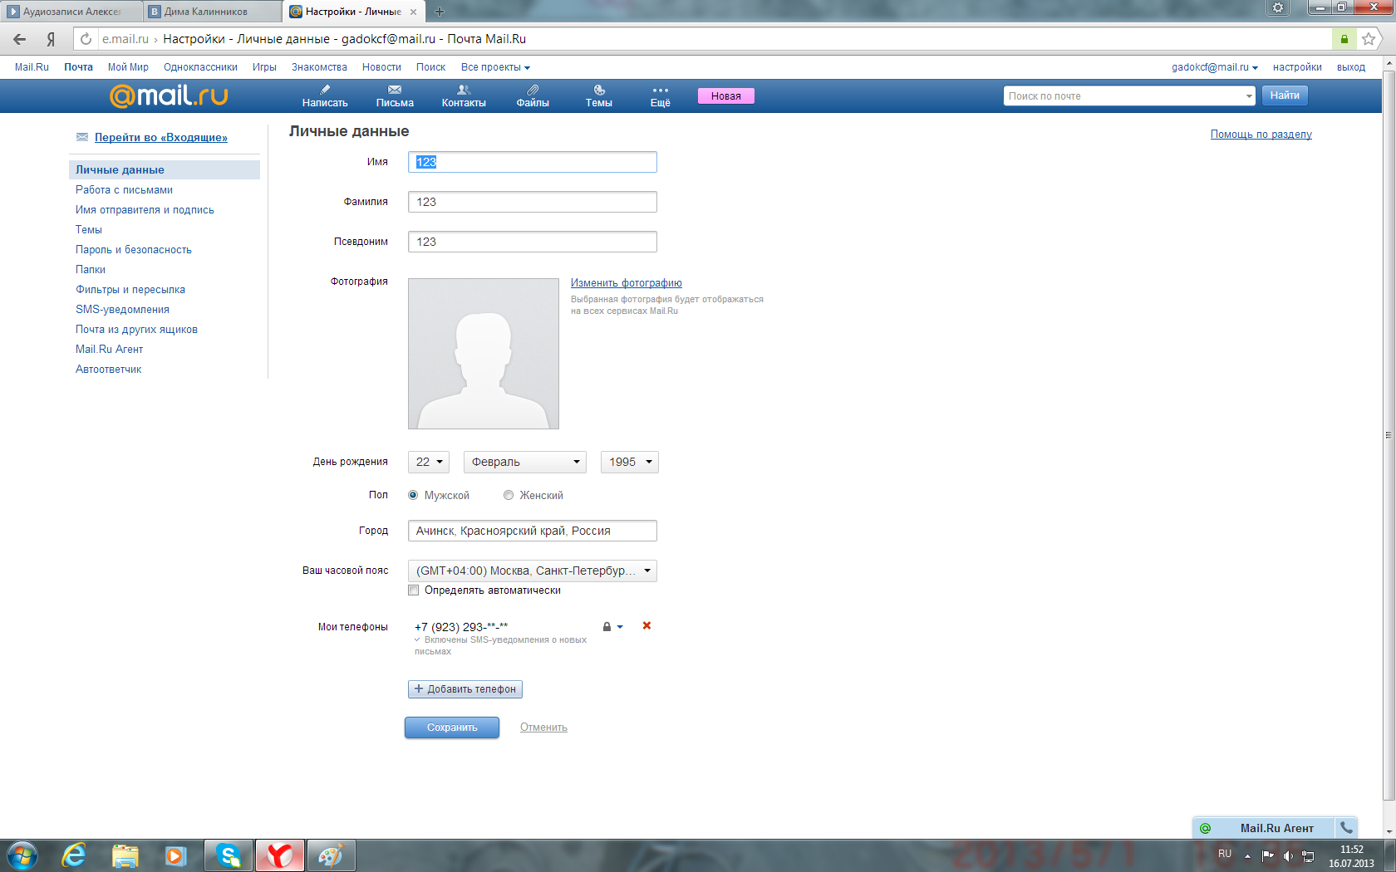Screen dimensions: 1396x872
Task: Open Windows Explorer folder in taskbar
Action: (x=125, y=855)
